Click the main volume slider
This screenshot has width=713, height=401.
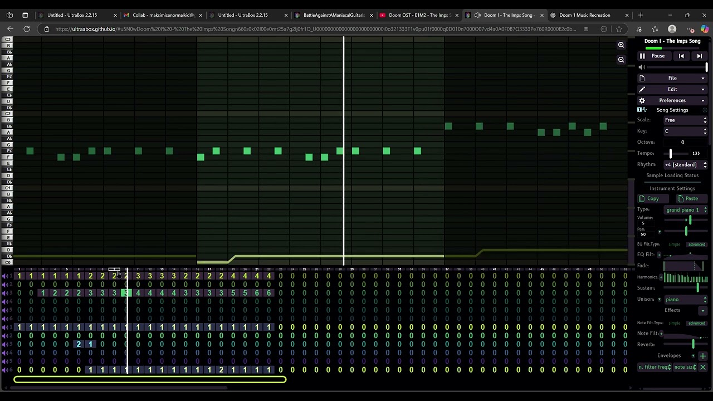coord(678,67)
